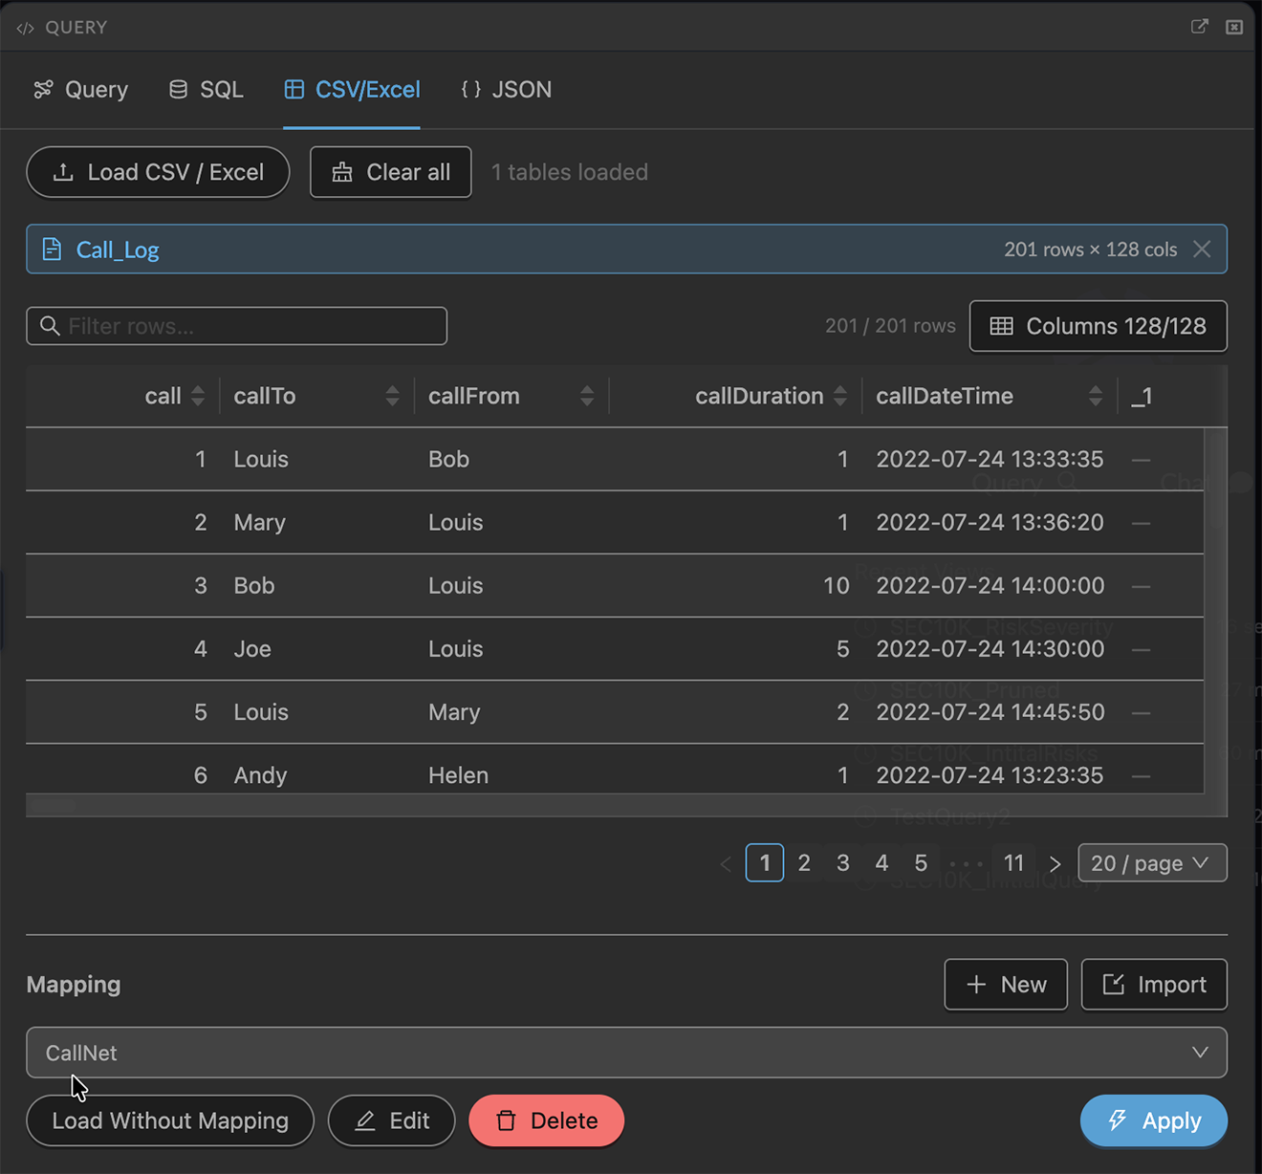Screen dimensions: 1262x1174
Task: Open the 20 / page size dropdown
Action: (1152, 863)
